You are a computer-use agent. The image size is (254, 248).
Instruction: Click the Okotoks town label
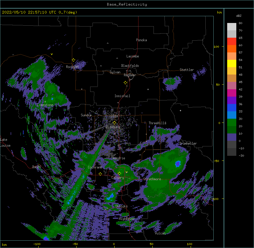pyautogui.click(x=121, y=206)
